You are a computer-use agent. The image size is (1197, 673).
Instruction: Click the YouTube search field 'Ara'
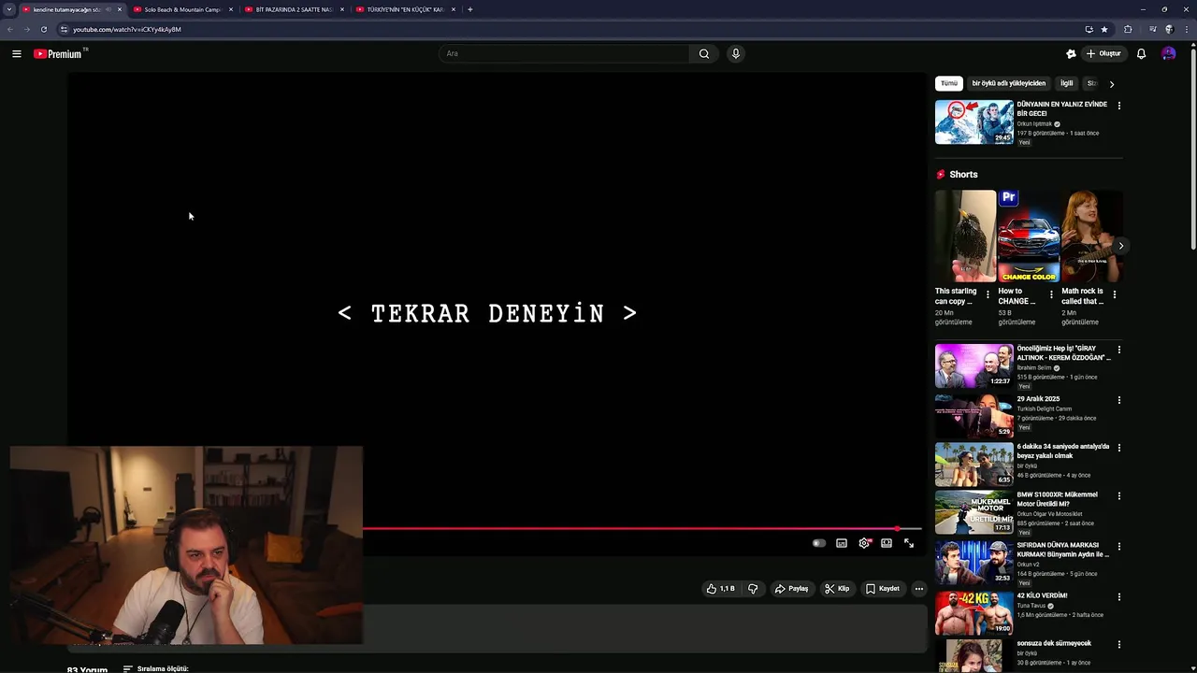564,53
